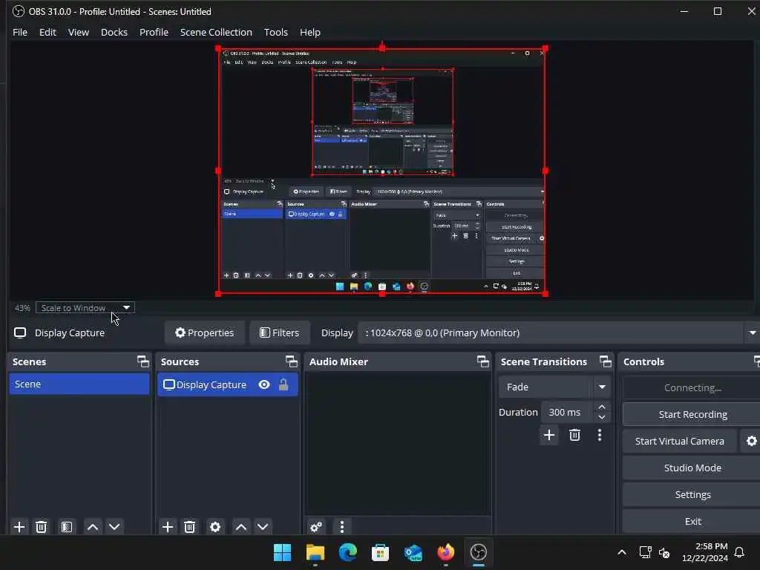This screenshot has height=570, width=760.
Task: Open source properties gear in Sources panel
Action: tap(215, 527)
